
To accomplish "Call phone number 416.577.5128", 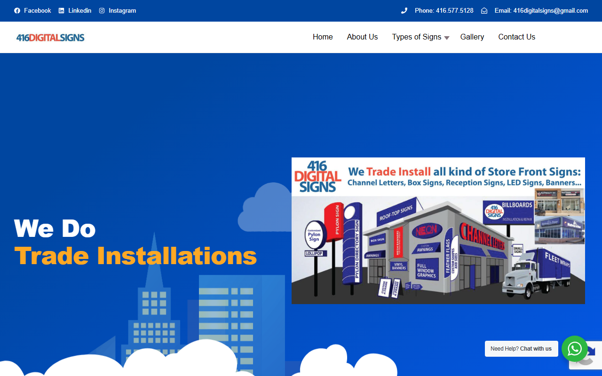I will click(444, 11).
